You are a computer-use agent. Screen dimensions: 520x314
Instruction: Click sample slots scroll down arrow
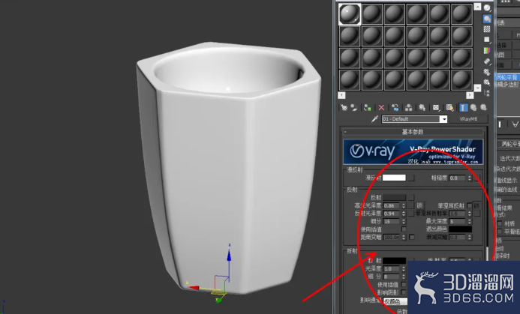(477, 88)
